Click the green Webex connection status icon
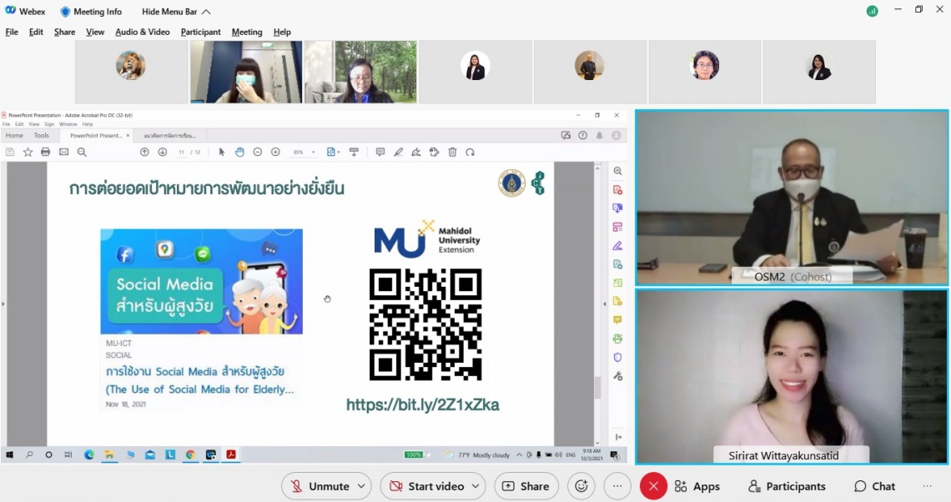The width and height of the screenshot is (951, 502). [x=872, y=11]
